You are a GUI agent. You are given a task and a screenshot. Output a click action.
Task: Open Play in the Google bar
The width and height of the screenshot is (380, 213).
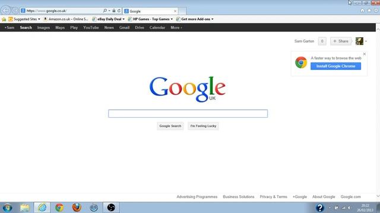tap(74, 28)
